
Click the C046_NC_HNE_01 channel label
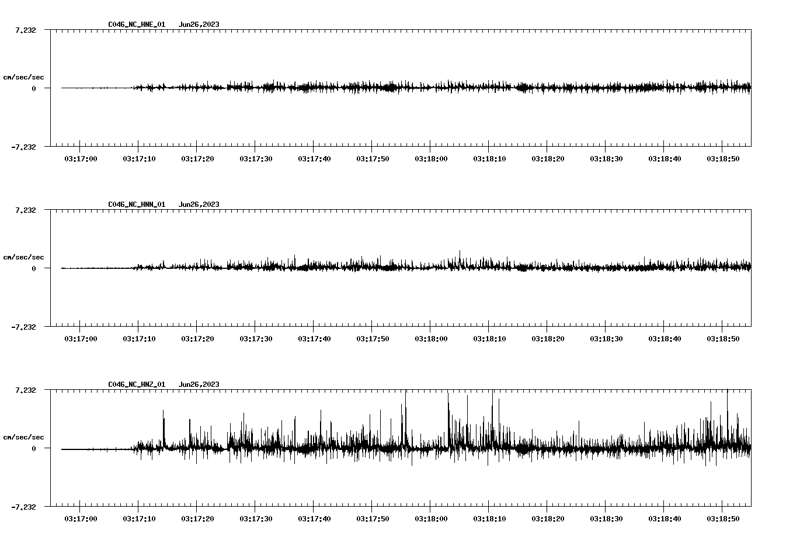(x=136, y=24)
